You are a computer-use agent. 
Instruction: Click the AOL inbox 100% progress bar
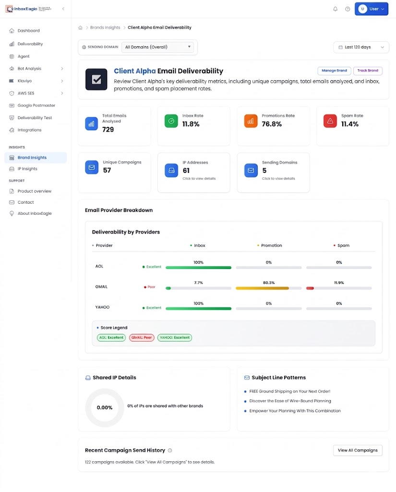pyautogui.click(x=198, y=268)
